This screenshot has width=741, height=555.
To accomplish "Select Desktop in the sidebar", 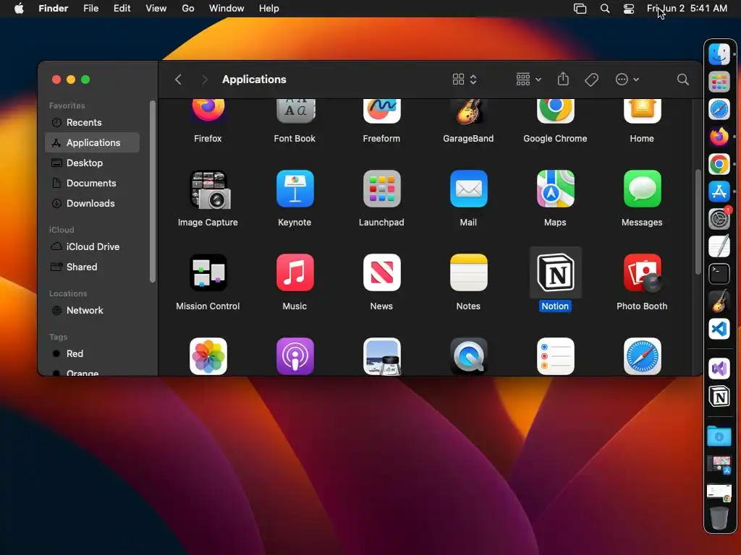I will (92, 163).
